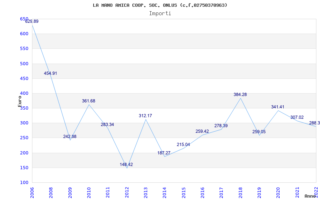Click year 2013 on x-axis
This screenshot has width=320, height=200.
coord(146,192)
